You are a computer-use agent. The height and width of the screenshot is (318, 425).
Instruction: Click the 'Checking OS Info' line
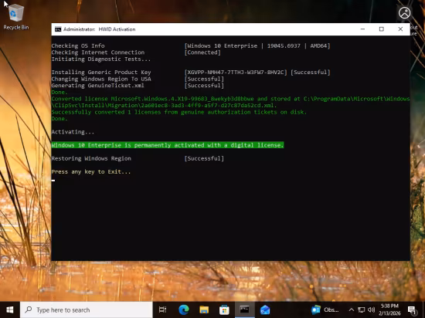click(78, 46)
